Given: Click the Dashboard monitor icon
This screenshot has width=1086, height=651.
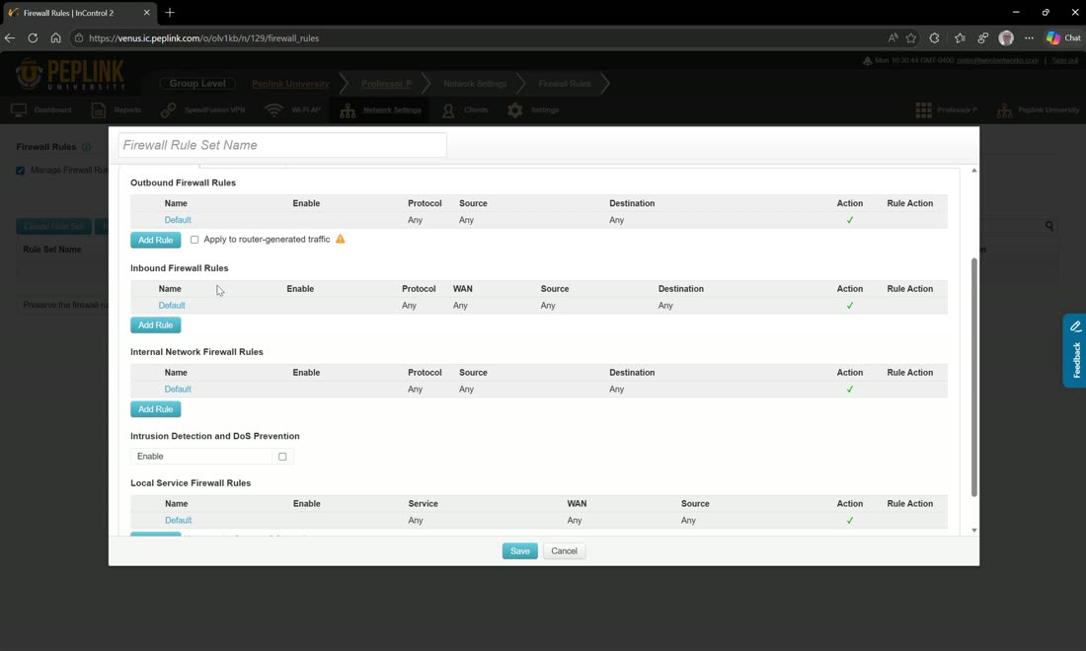Looking at the screenshot, I should click(19, 110).
